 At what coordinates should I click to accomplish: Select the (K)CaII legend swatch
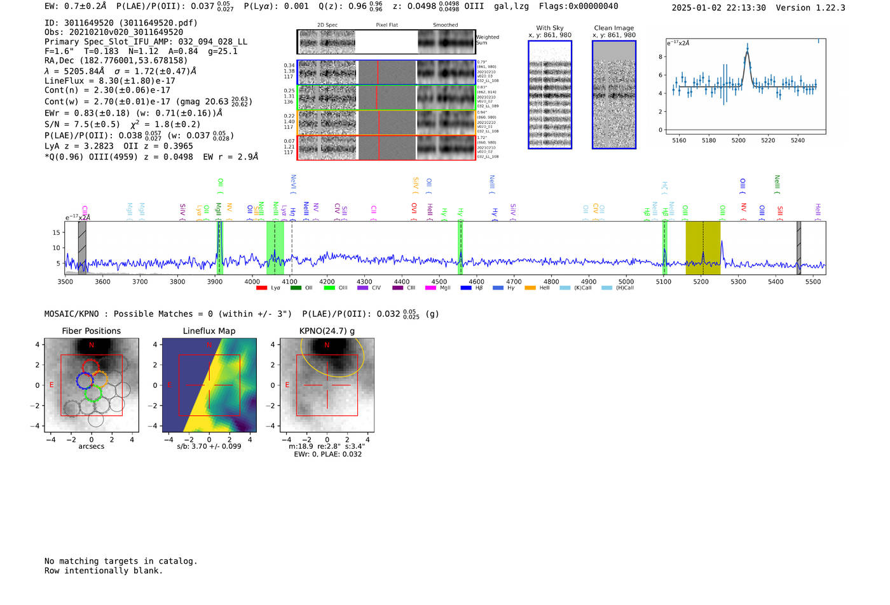(x=565, y=288)
